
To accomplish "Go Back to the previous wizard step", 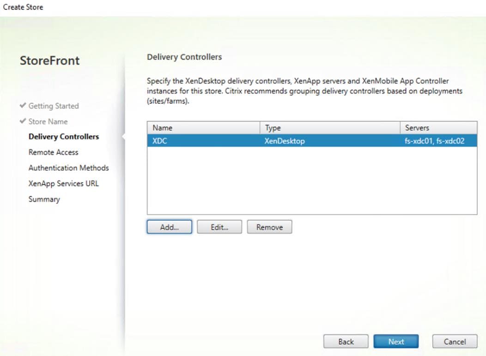I will pyautogui.click(x=346, y=341).
